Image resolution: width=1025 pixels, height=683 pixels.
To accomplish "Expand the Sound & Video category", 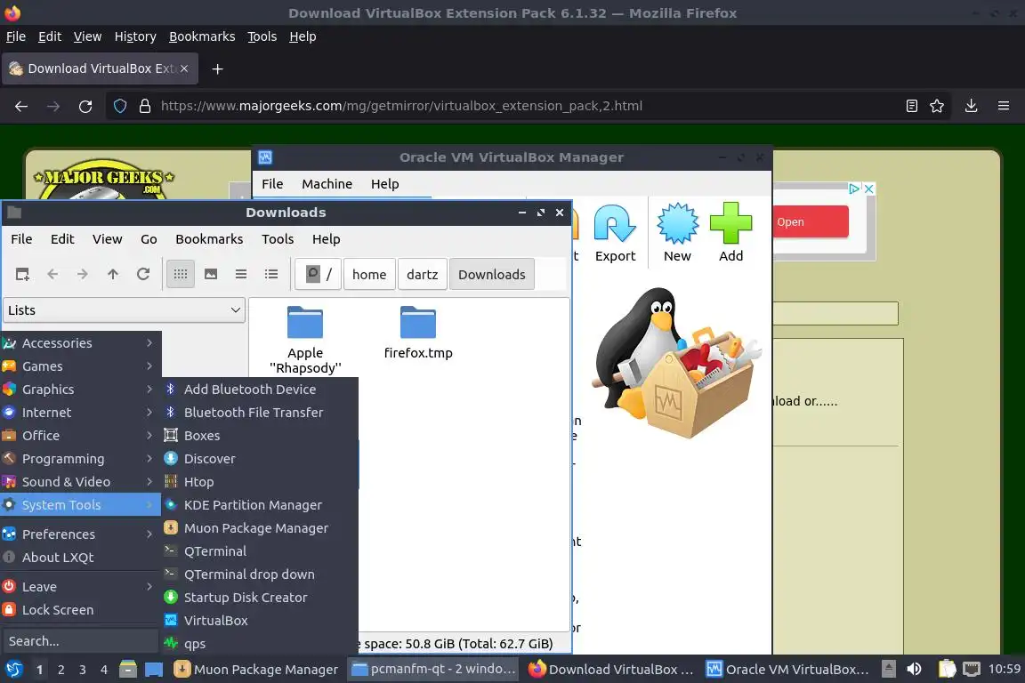I will pos(80,482).
